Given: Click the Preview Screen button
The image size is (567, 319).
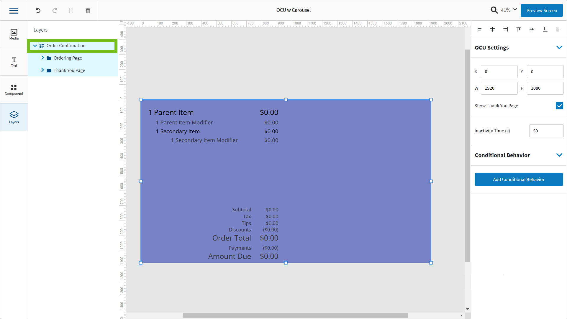Looking at the screenshot, I should [x=541, y=10].
